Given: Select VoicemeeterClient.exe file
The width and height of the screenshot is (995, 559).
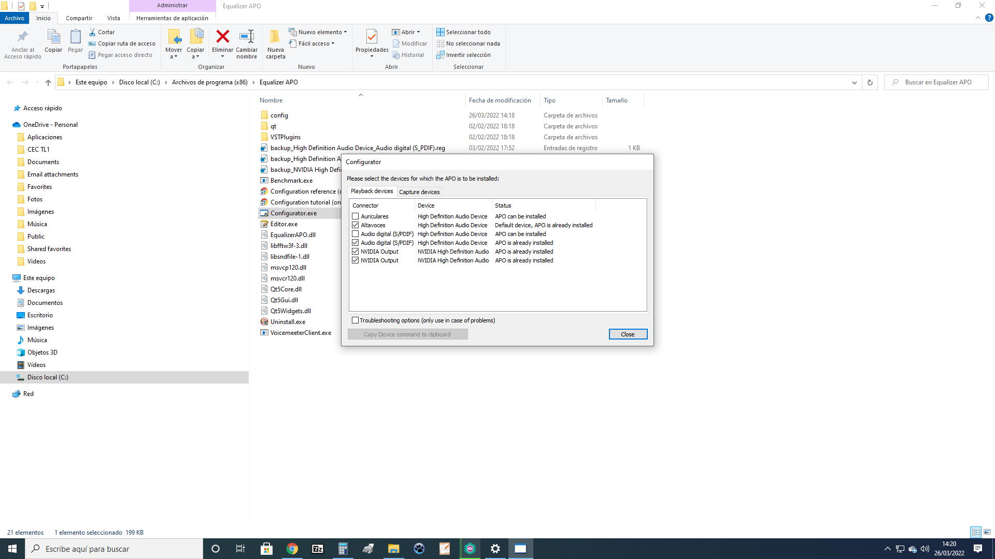Looking at the screenshot, I should pyautogui.click(x=296, y=333).
